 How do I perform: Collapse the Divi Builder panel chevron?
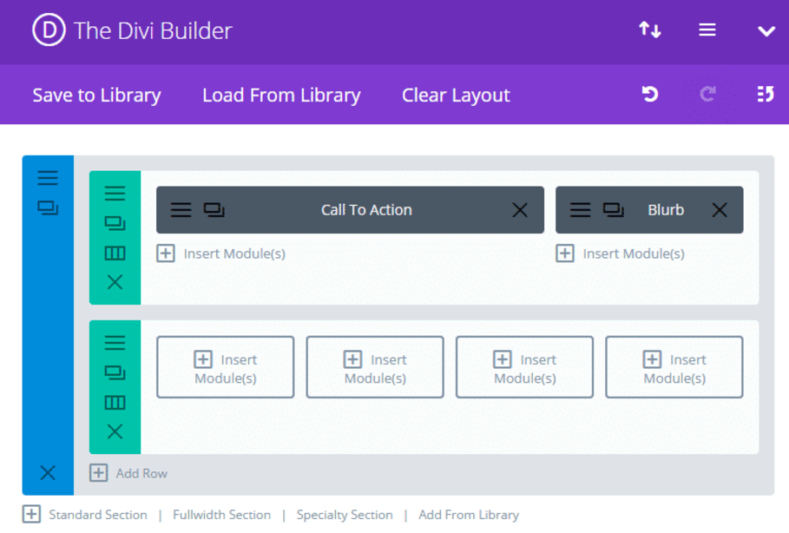(x=766, y=31)
